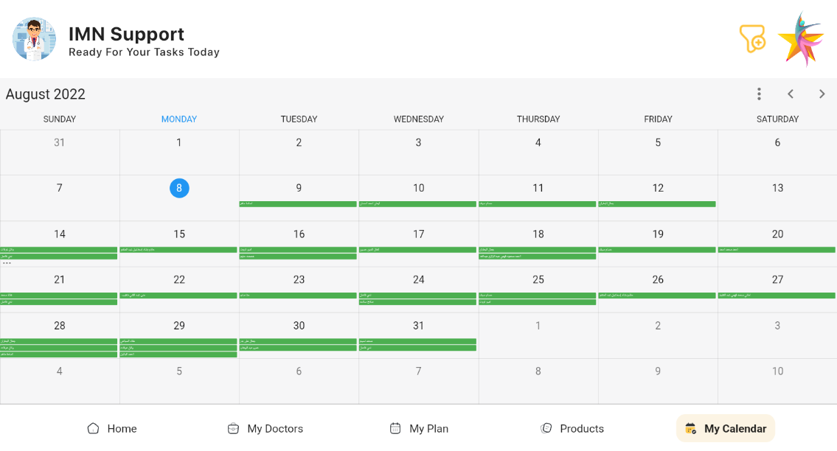Select today's date, August 8

click(x=179, y=188)
